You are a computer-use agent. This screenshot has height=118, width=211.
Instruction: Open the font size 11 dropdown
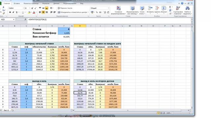29,8
